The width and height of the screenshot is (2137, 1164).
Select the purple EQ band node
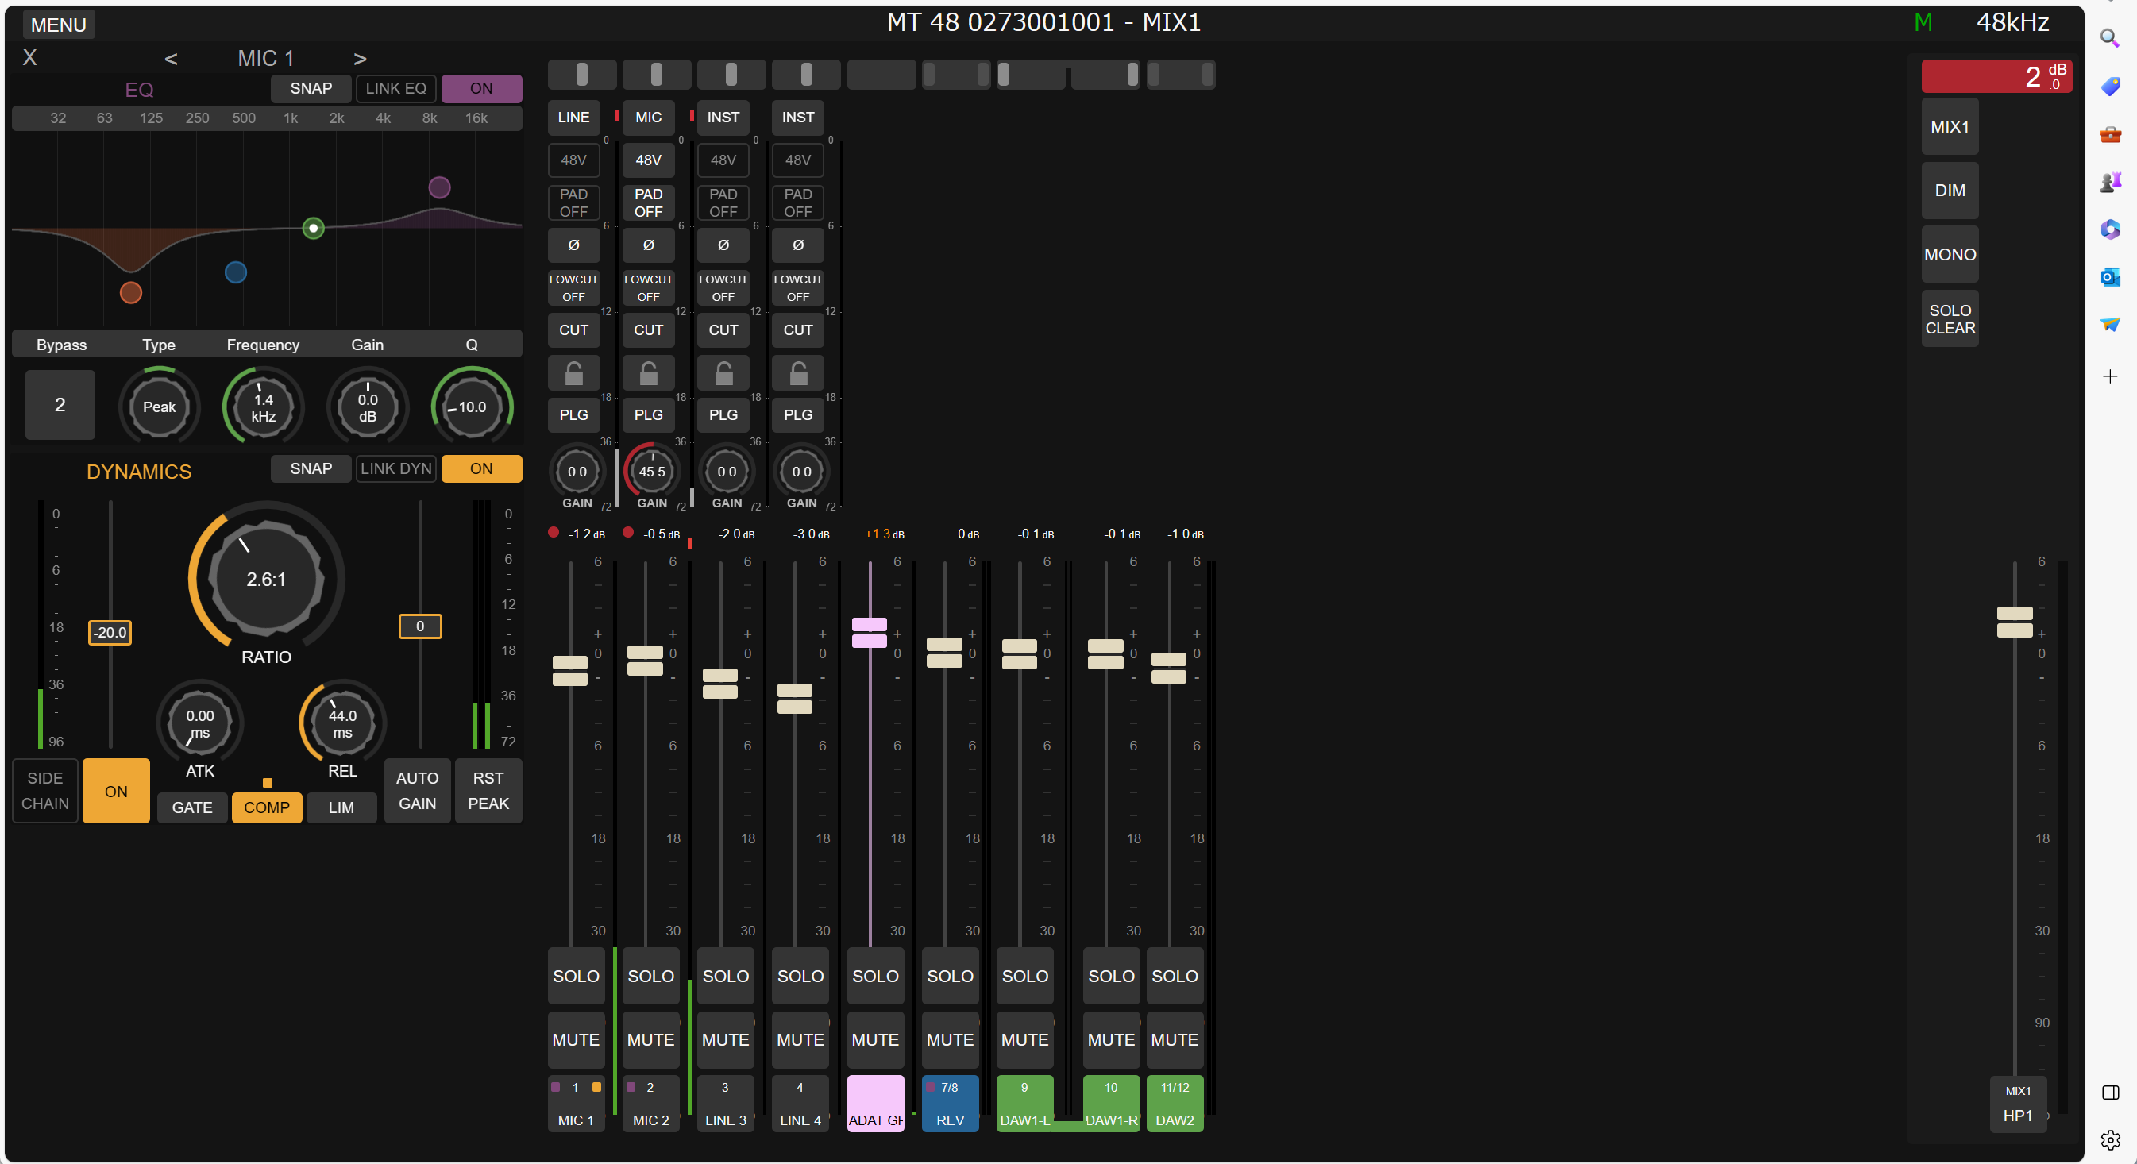[x=439, y=187]
